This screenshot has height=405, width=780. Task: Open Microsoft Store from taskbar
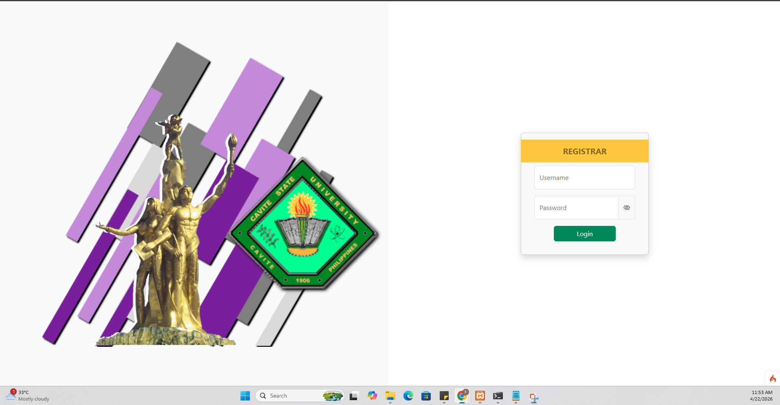pyautogui.click(x=426, y=396)
